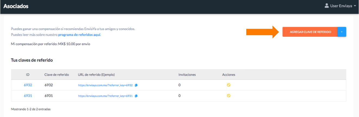The width and height of the screenshot is (359, 117).
Task: Select the Clave de referido column header
Action: point(57,75)
